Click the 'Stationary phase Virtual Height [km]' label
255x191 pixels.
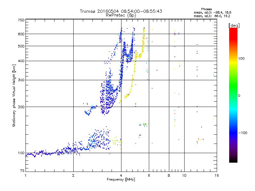point(14,95)
